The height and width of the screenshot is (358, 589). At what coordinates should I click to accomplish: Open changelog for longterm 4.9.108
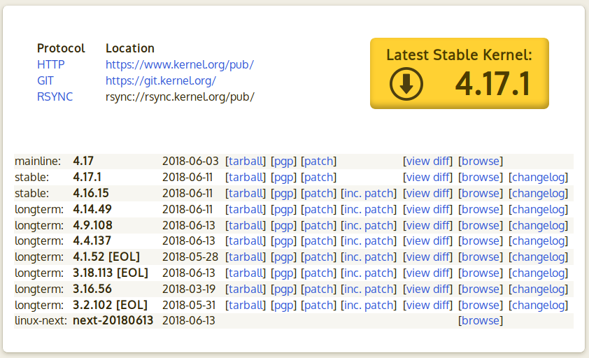539,225
